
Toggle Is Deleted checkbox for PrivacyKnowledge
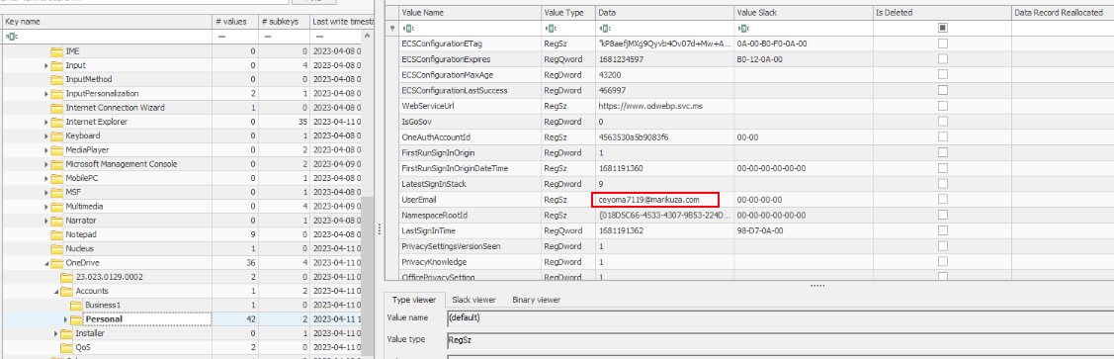943,262
